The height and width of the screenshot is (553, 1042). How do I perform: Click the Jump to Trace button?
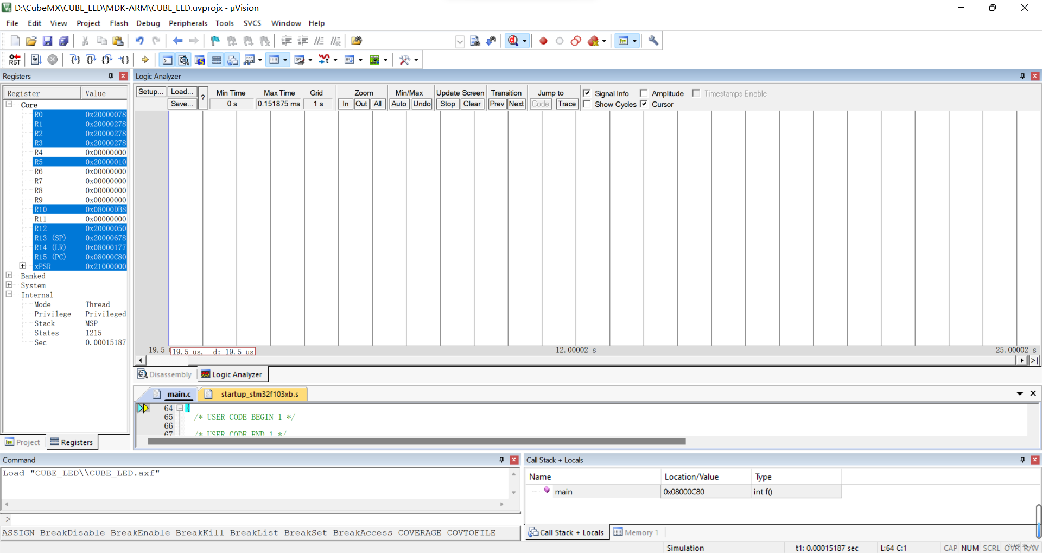click(x=567, y=104)
